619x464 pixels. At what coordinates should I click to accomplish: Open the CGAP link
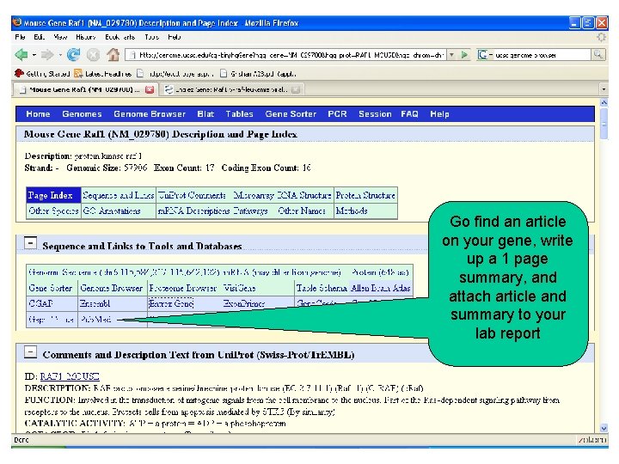(40, 304)
